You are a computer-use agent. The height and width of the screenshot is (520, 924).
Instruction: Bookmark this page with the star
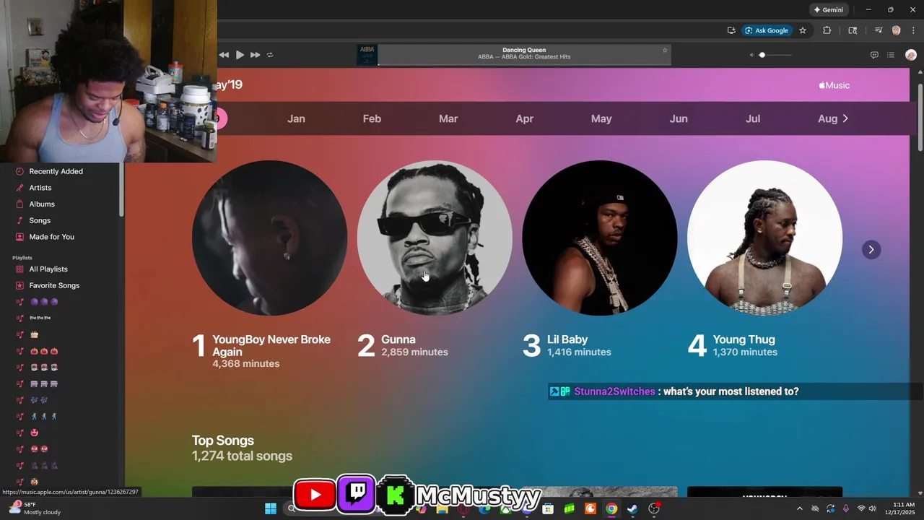(x=803, y=30)
